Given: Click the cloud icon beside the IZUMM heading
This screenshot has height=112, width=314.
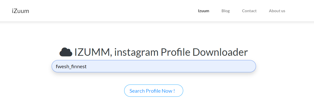Looking at the screenshot, I should coord(66,52).
